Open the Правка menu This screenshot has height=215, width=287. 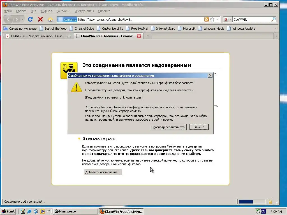[21, 11]
